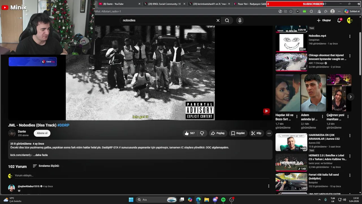The image size is (362, 204).
Task: Open the YouTube account avatar menu
Action: [350, 20]
